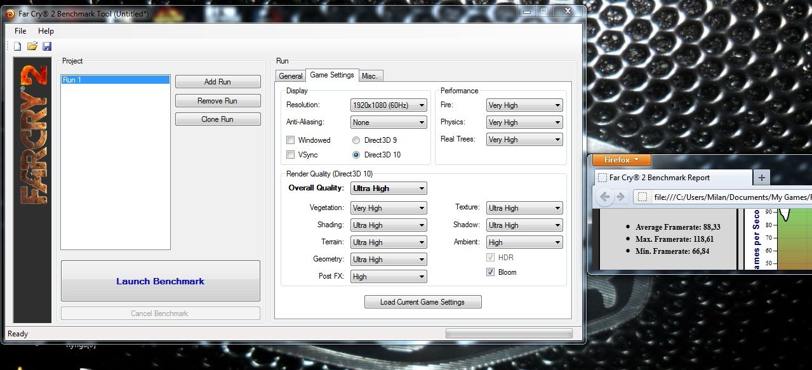Open the File menu
Image resolution: width=812 pixels, height=370 pixels.
coord(20,31)
